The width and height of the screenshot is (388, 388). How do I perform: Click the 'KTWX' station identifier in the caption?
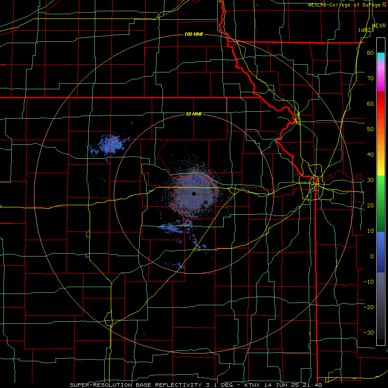(x=253, y=385)
